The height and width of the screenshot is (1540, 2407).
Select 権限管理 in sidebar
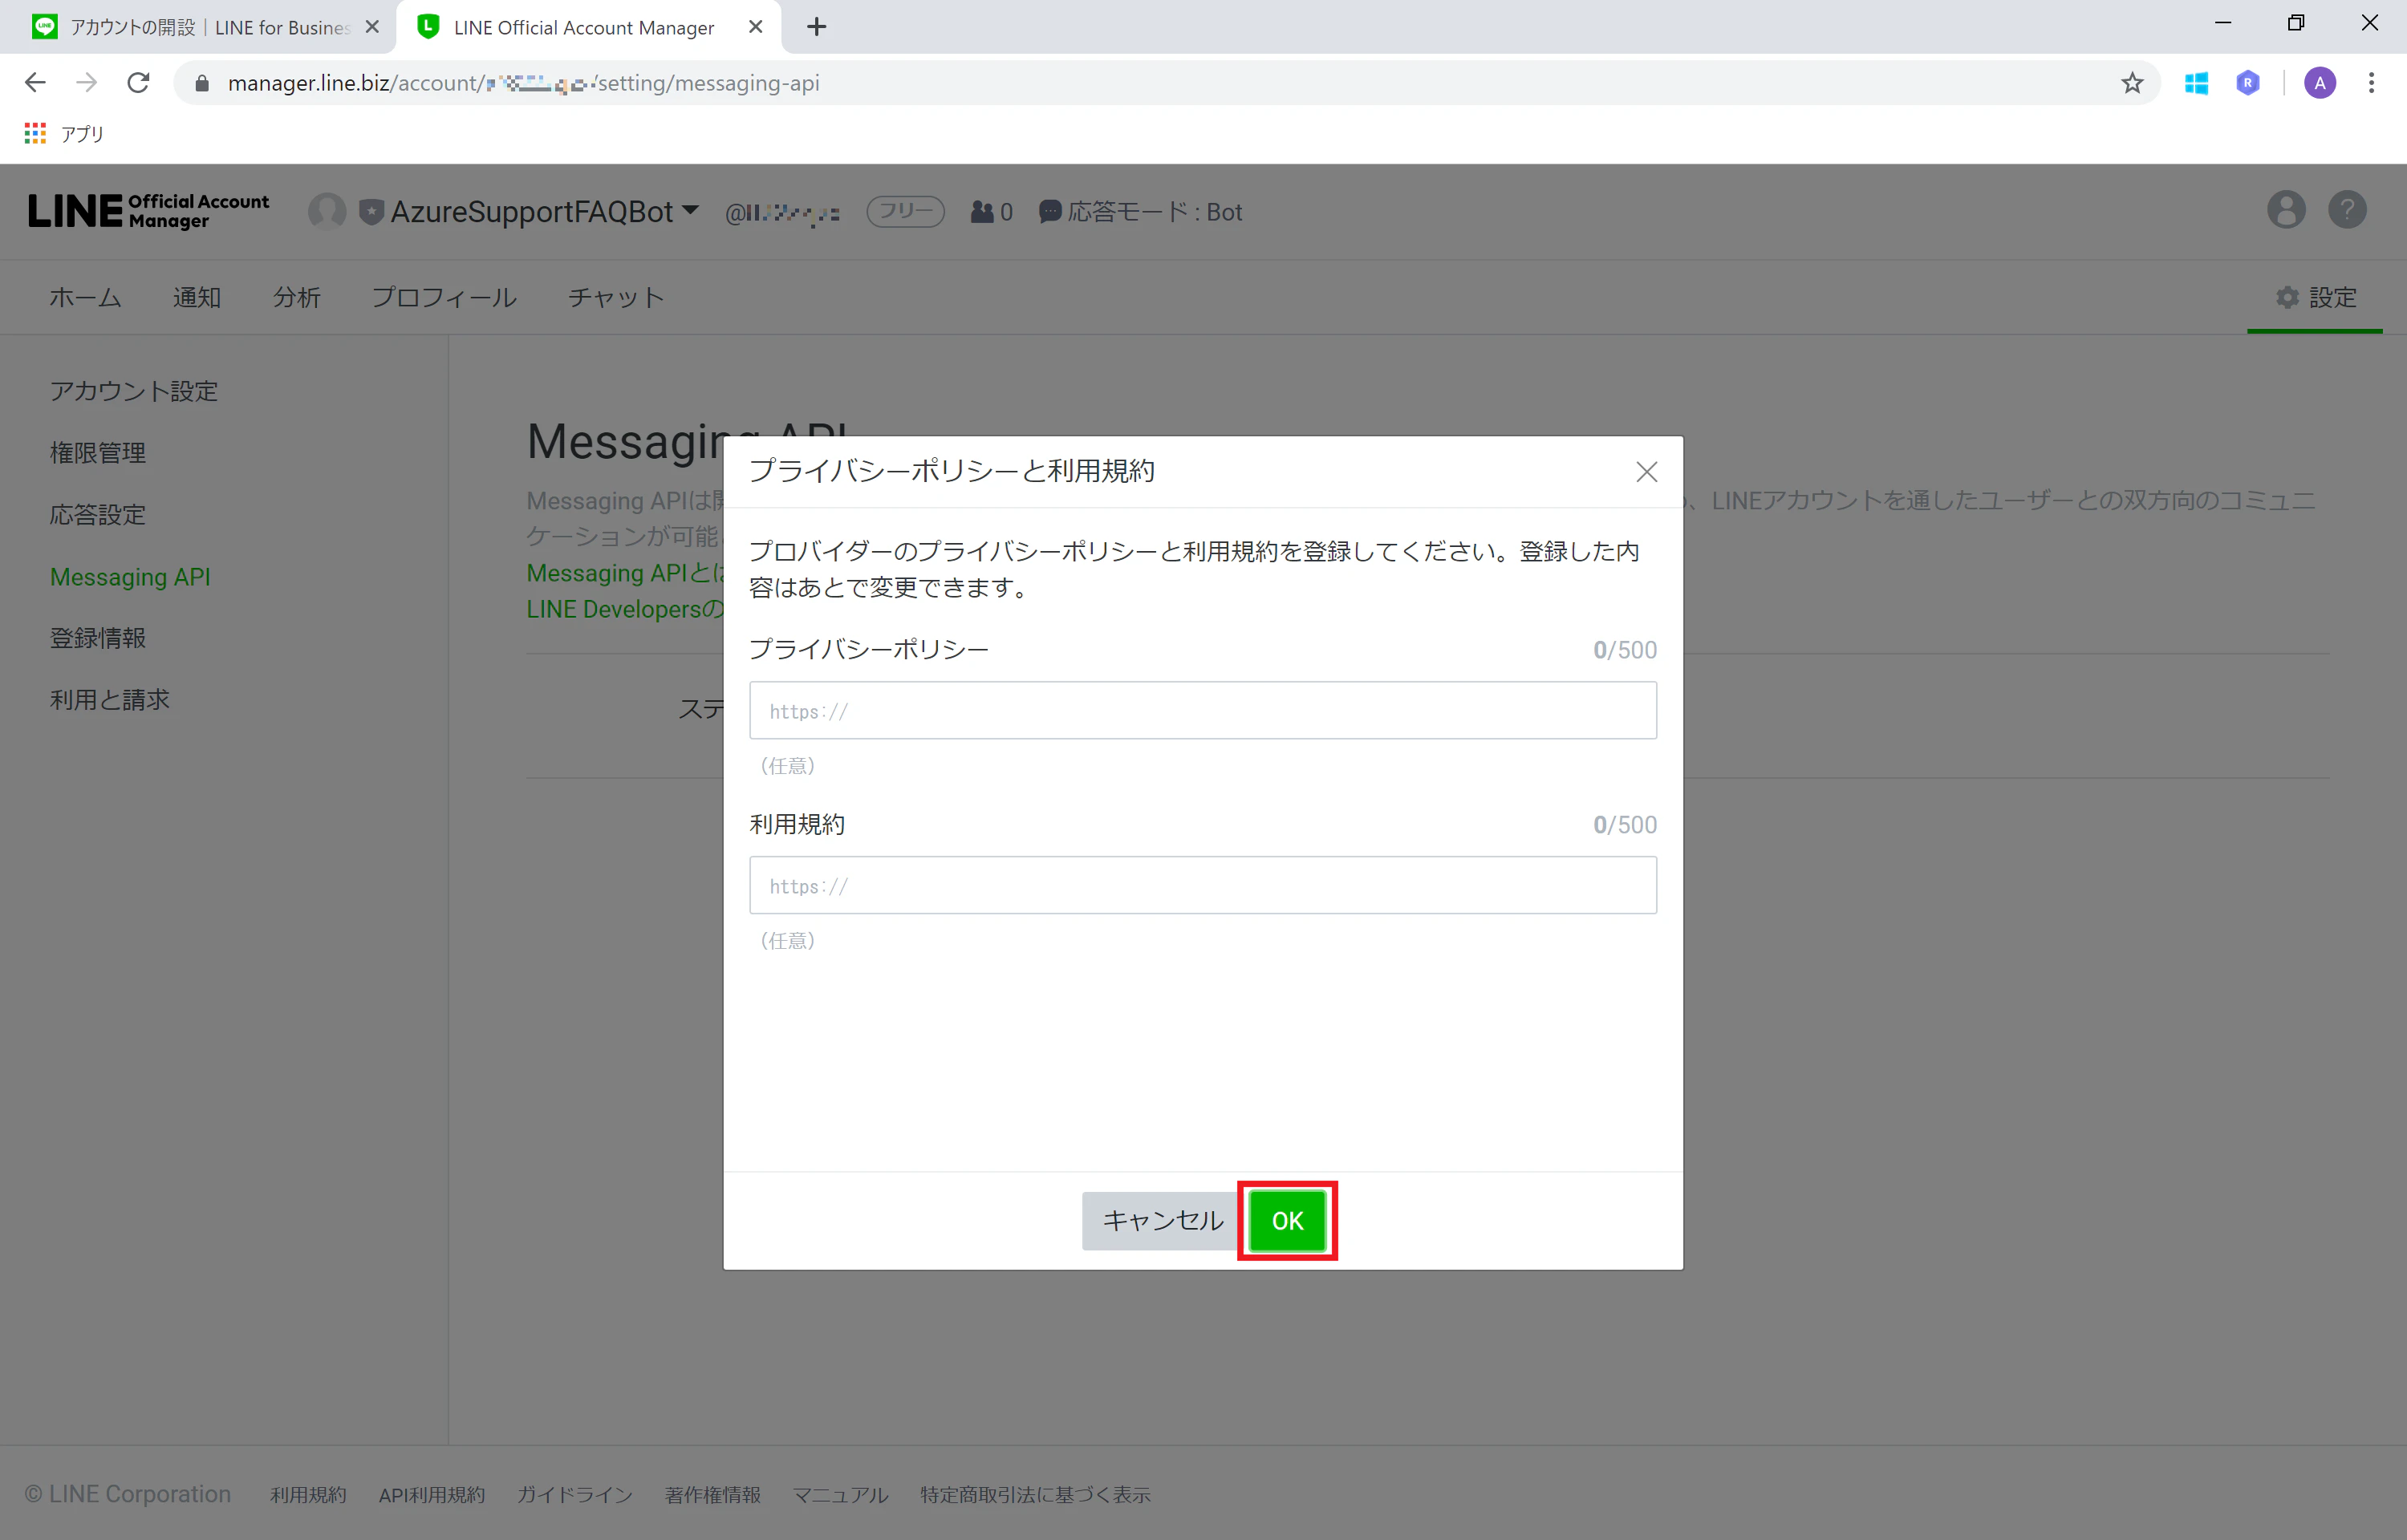pos(98,453)
